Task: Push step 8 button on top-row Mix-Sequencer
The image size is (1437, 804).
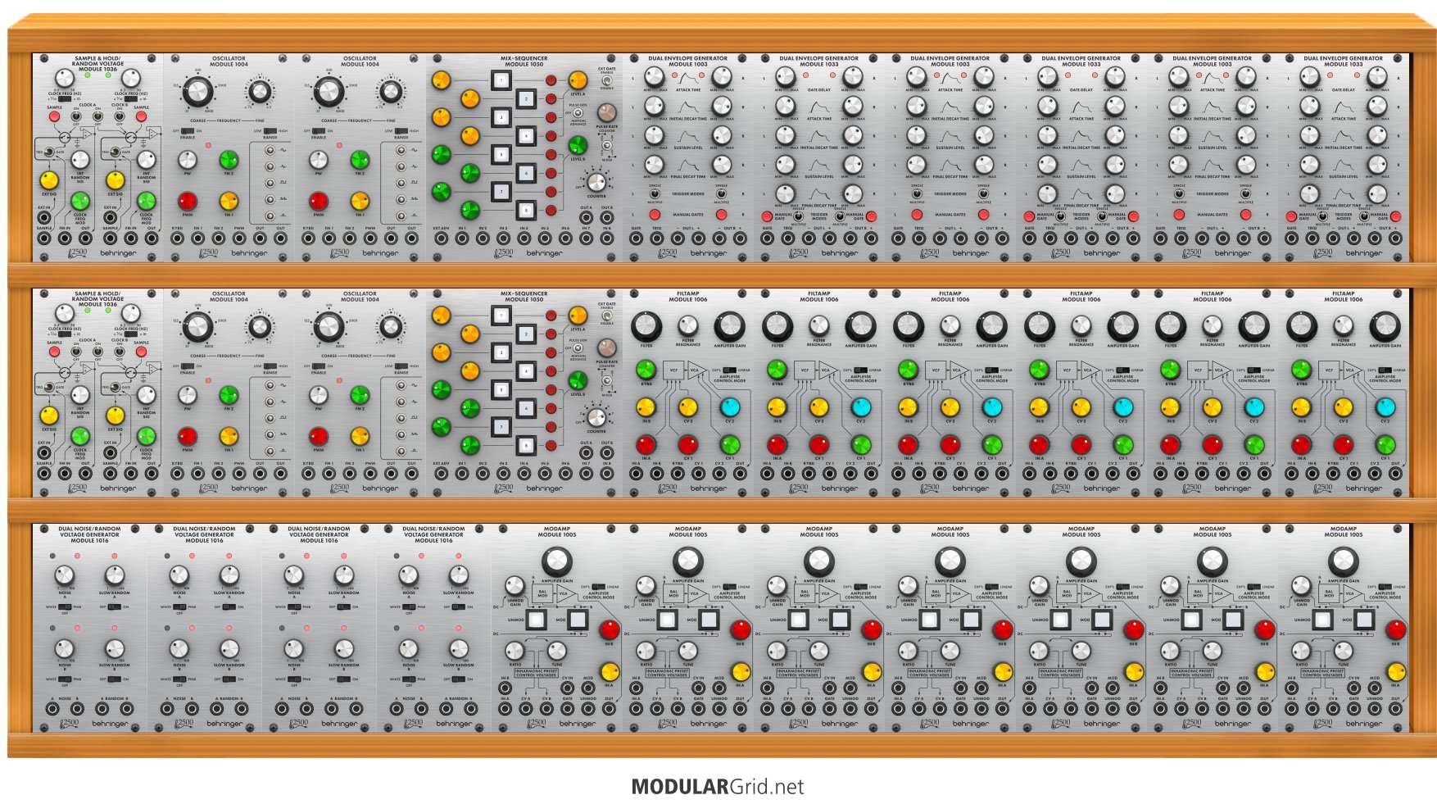Action: coord(526,211)
